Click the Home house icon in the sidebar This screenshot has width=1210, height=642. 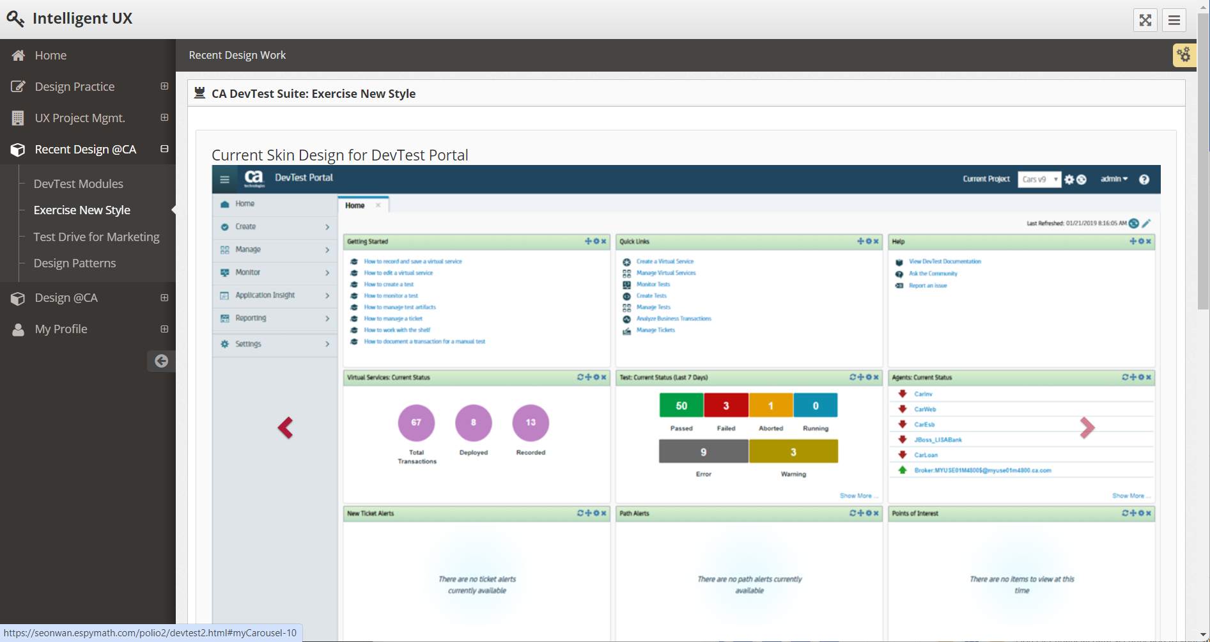point(19,56)
